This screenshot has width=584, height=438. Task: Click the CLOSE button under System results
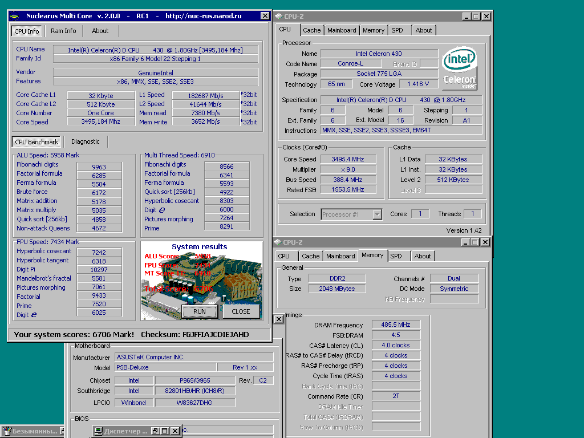point(241,311)
